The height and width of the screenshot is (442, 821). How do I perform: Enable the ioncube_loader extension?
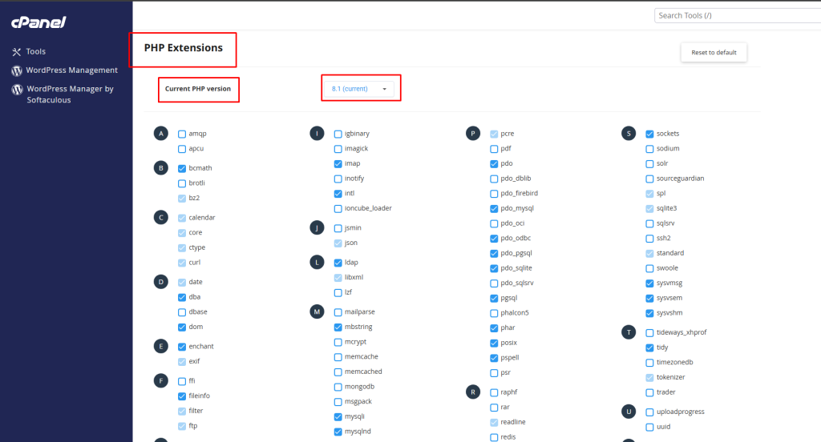click(338, 209)
